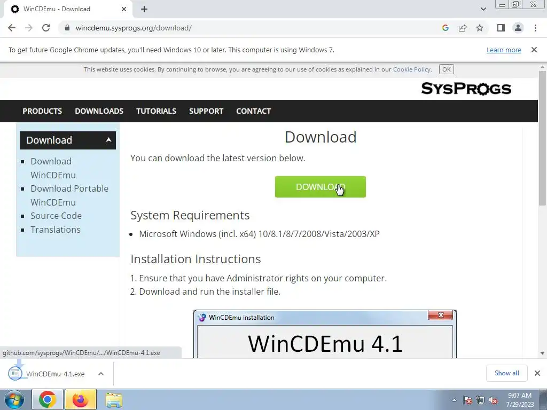Open the side panel icon
This screenshot has width=547, height=410.
coord(501,28)
